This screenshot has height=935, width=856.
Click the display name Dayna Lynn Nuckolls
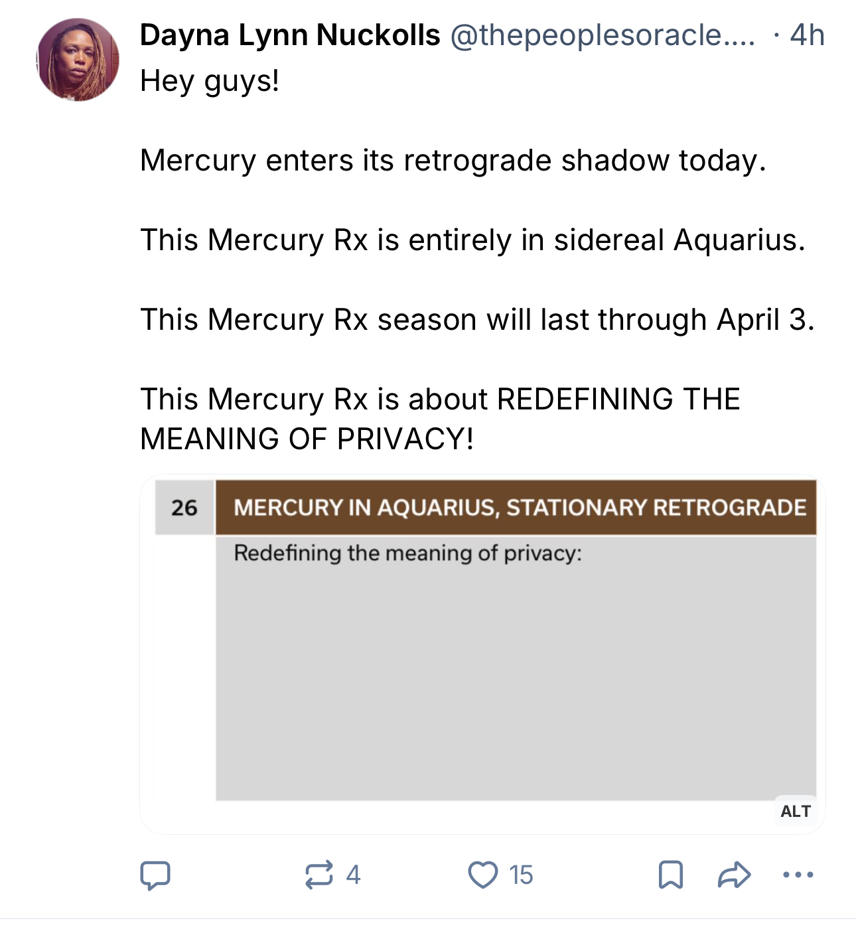[290, 35]
